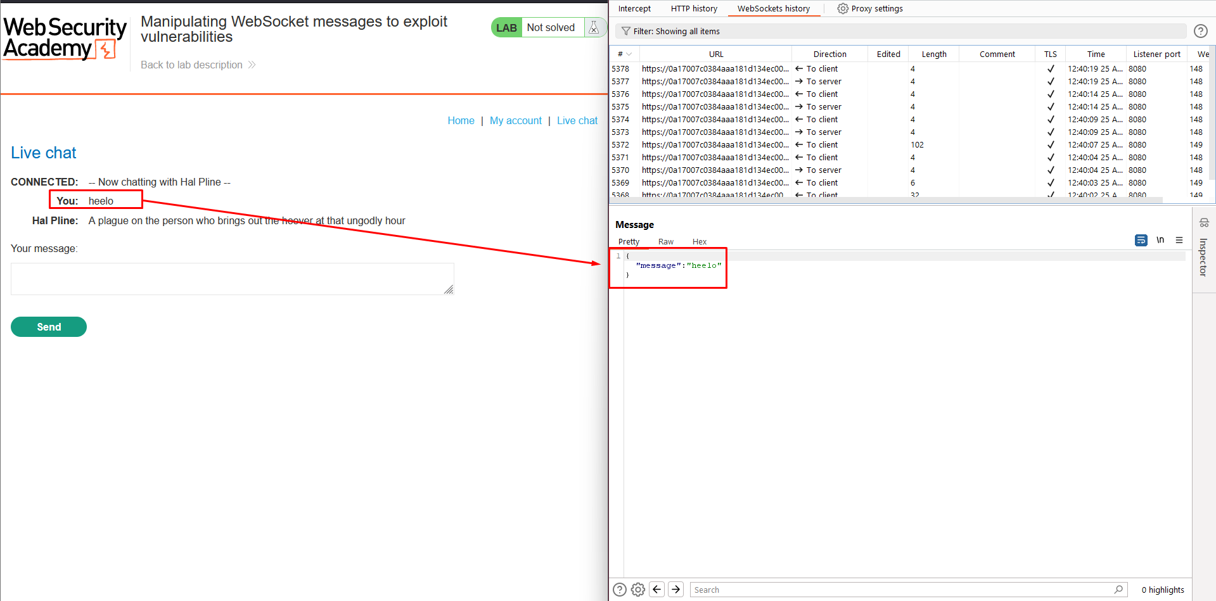Image resolution: width=1216 pixels, height=601 pixels.
Task: Open search settings gear icon
Action: click(x=638, y=590)
